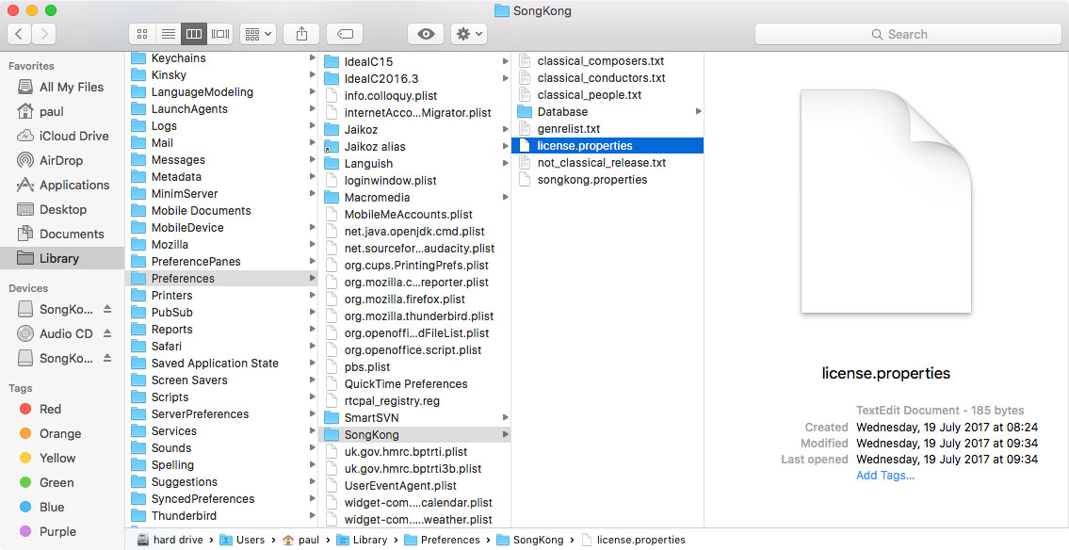The width and height of the screenshot is (1069, 550).
Task: Select not_classical_release.txt file
Action: pos(607,162)
